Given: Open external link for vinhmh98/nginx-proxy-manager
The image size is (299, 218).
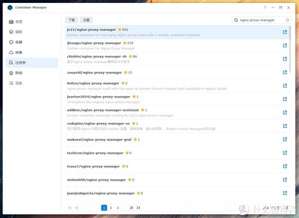Looking at the screenshot, I should [x=285, y=180].
